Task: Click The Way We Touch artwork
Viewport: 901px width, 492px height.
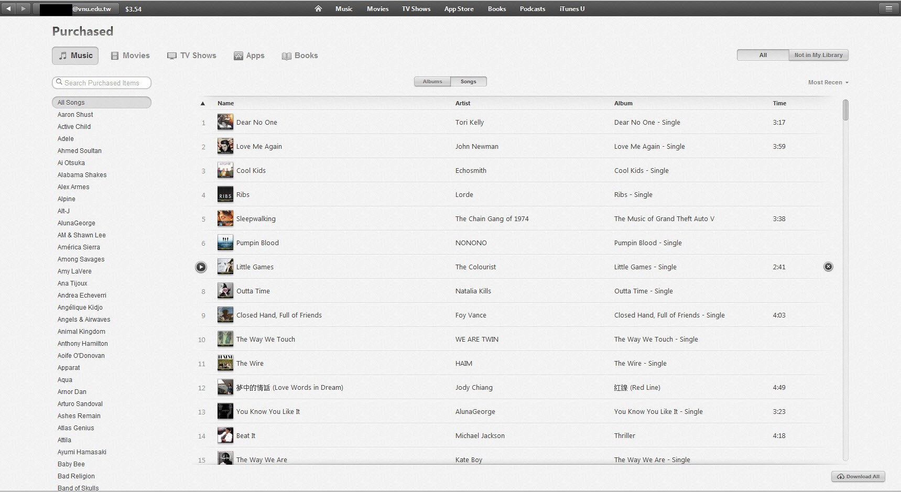Action: 225,339
